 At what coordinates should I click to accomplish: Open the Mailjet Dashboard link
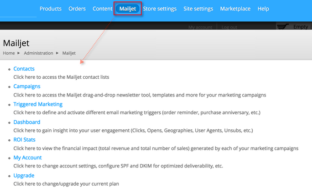pos(27,122)
